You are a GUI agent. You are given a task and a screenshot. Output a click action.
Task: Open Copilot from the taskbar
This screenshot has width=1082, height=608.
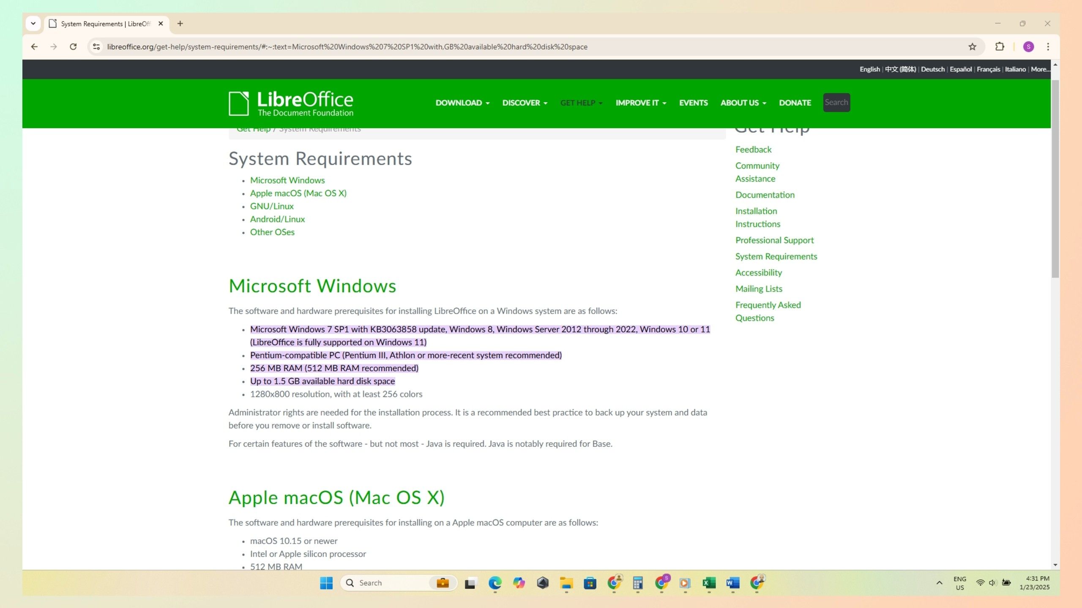coord(519,583)
